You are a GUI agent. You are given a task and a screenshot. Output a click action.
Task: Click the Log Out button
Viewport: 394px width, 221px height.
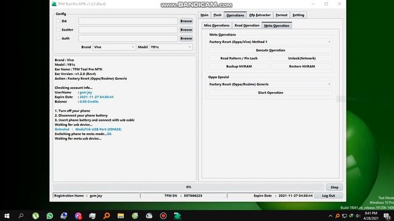[328, 196]
